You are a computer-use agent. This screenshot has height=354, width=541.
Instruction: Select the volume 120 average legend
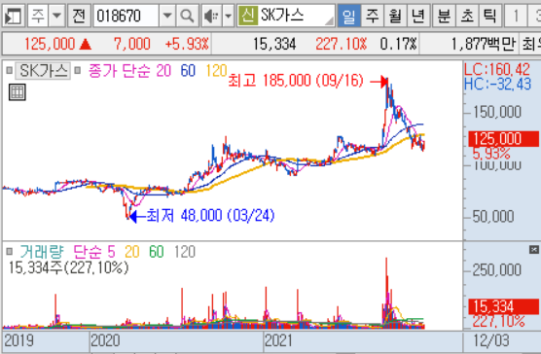185,252
